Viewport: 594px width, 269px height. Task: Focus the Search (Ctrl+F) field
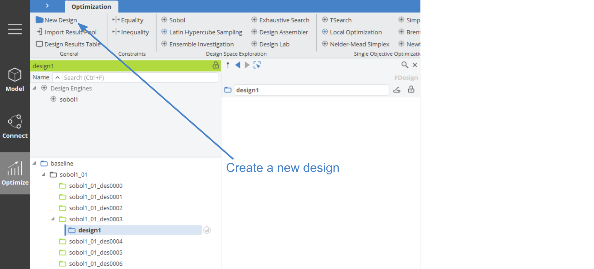pyautogui.click(x=141, y=78)
